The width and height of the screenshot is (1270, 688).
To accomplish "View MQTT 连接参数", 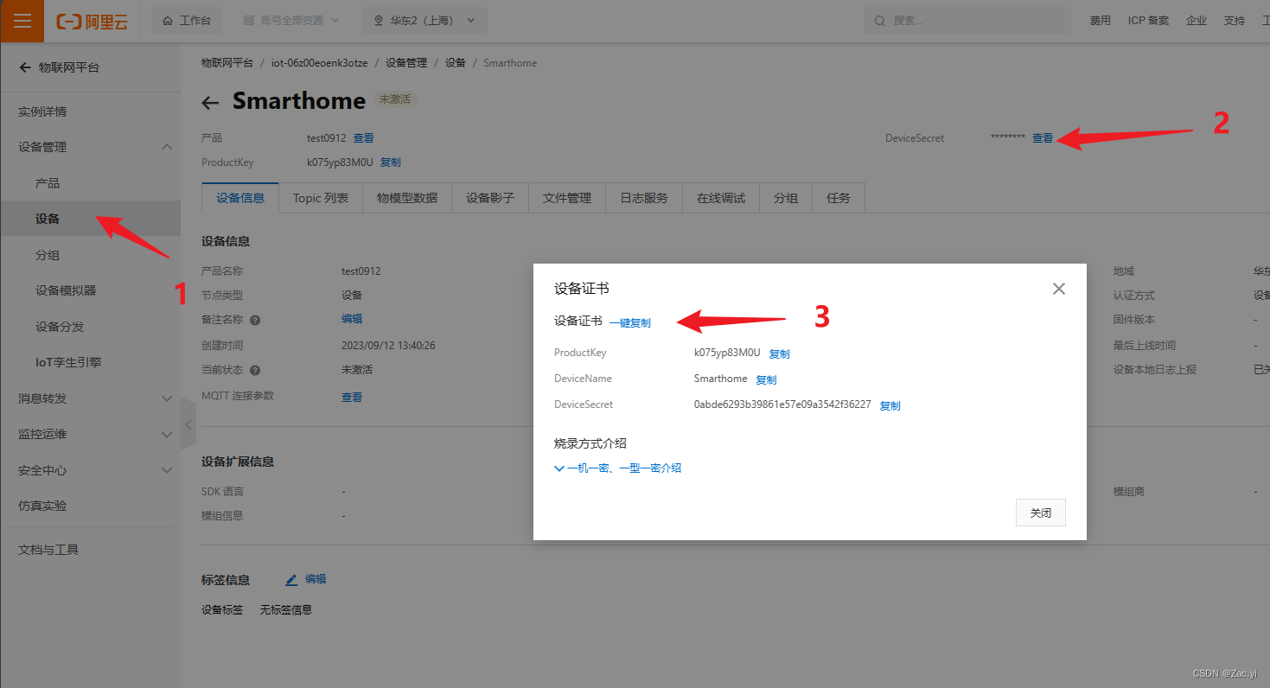I will tap(352, 398).
